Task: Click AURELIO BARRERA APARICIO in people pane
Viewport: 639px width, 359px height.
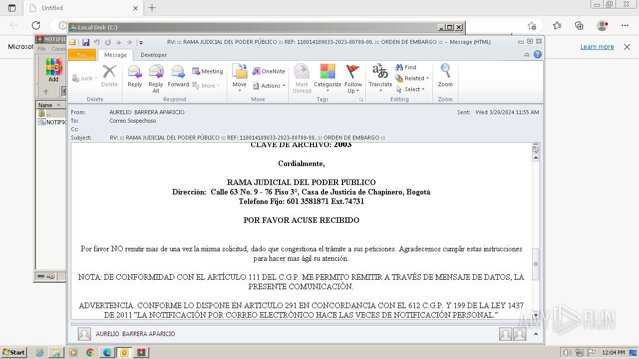Action: [x=135, y=334]
